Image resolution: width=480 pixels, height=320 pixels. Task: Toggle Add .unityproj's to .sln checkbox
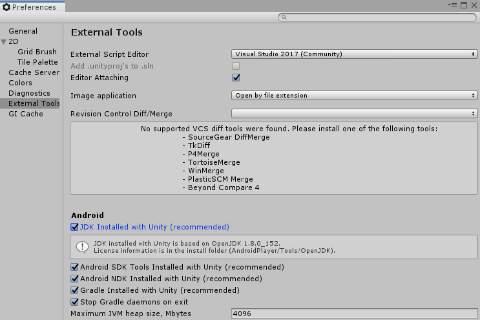pyautogui.click(x=236, y=66)
